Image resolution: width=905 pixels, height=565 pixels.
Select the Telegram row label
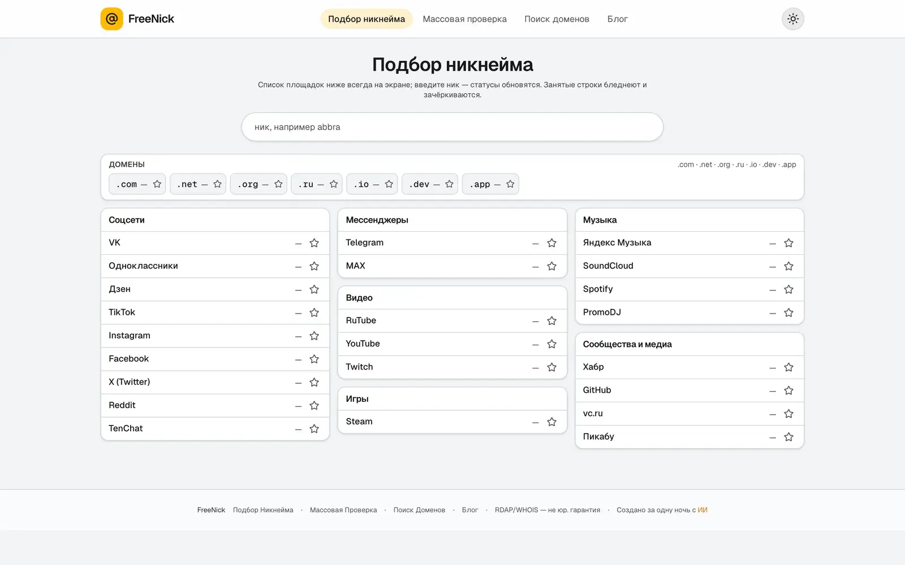click(x=364, y=242)
